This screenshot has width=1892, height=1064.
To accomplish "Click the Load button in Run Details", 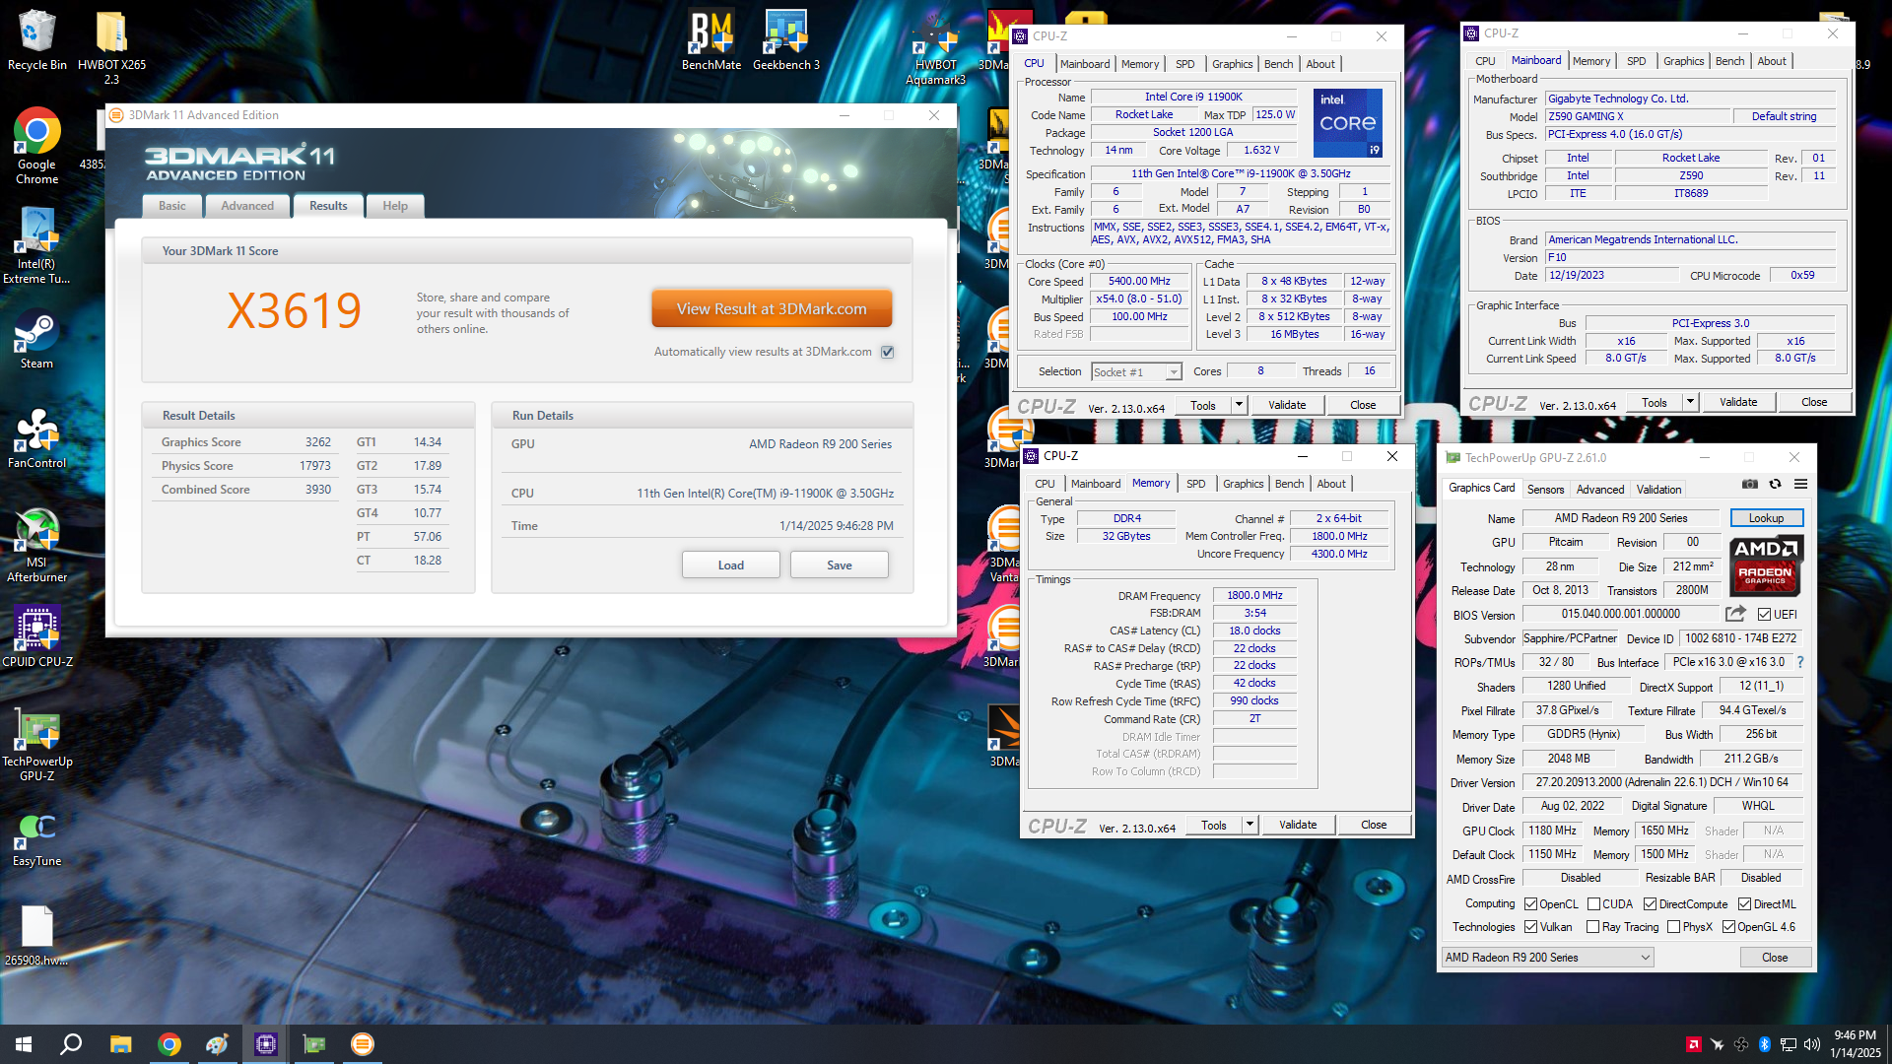I will click(x=730, y=565).
